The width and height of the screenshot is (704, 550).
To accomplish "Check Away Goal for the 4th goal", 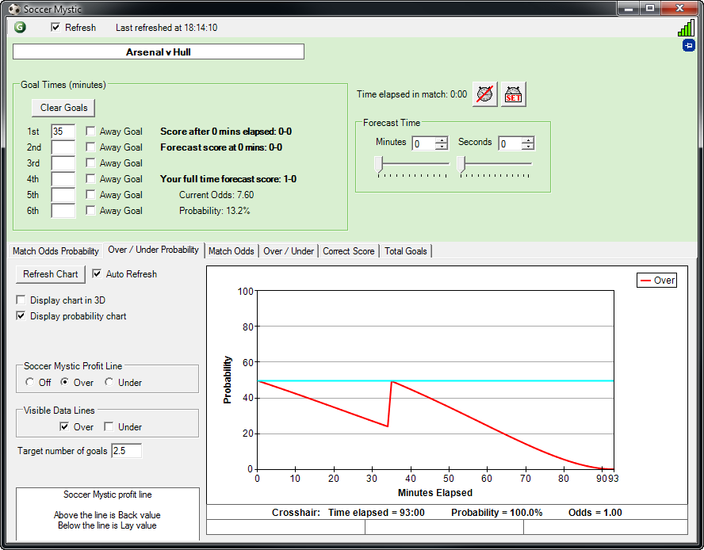I will [90, 178].
